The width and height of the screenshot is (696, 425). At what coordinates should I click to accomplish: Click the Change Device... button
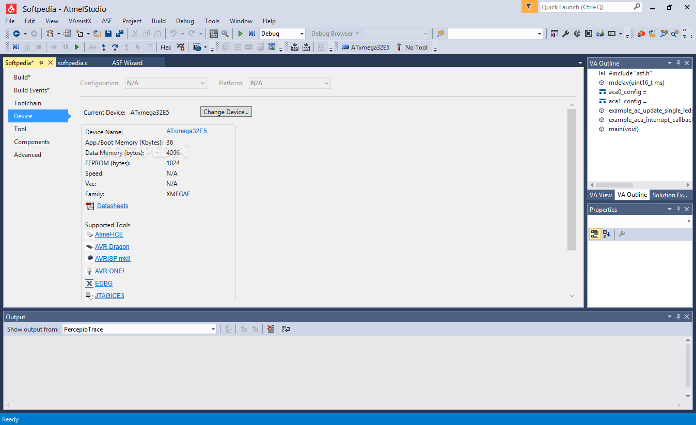pos(226,112)
